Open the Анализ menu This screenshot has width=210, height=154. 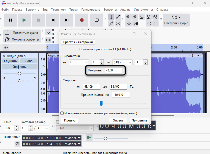tap(125, 10)
